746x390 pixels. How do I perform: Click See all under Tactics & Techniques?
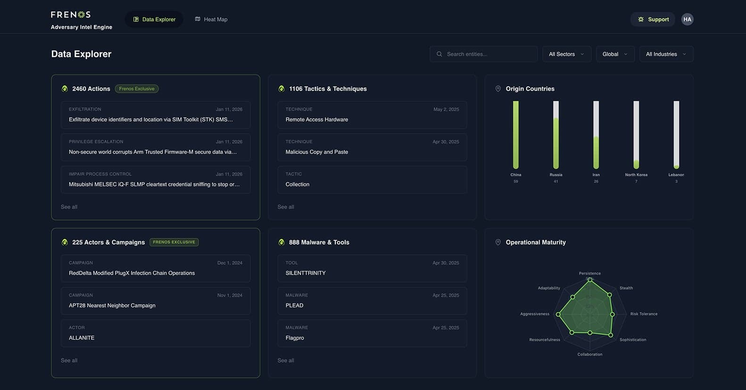pyautogui.click(x=286, y=207)
